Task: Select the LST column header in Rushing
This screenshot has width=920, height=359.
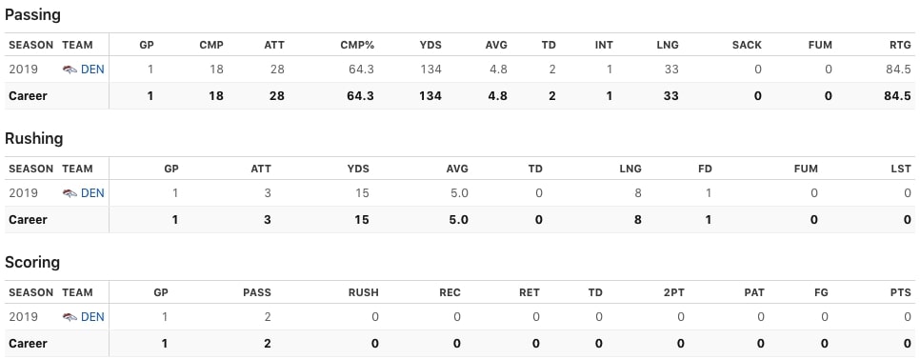Action: point(902,169)
